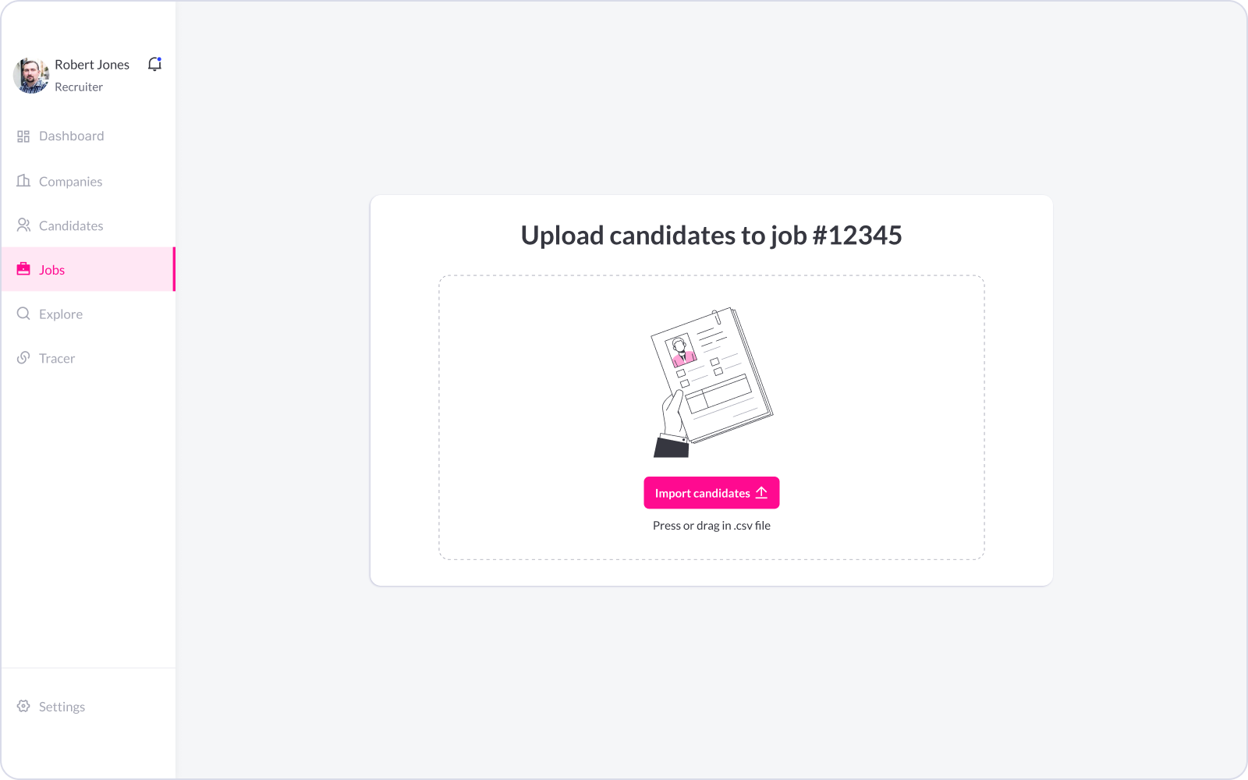
Task: Open the notifications bell icon
Action: pos(154,64)
